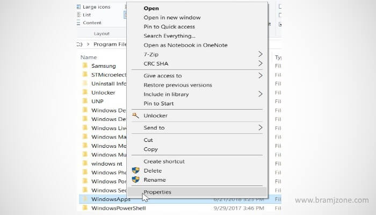Select the windows nt folder row
Image resolution: width=376 pixels, height=215 pixels.
(x=103, y=163)
